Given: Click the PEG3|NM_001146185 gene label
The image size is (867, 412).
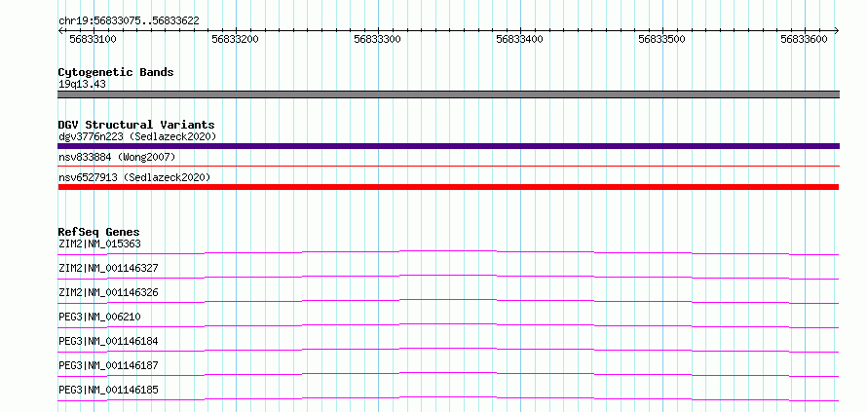Looking at the screenshot, I should click(108, 390).
